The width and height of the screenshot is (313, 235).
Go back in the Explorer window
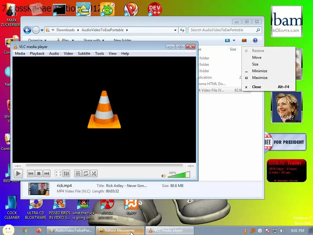pos(27,30)
